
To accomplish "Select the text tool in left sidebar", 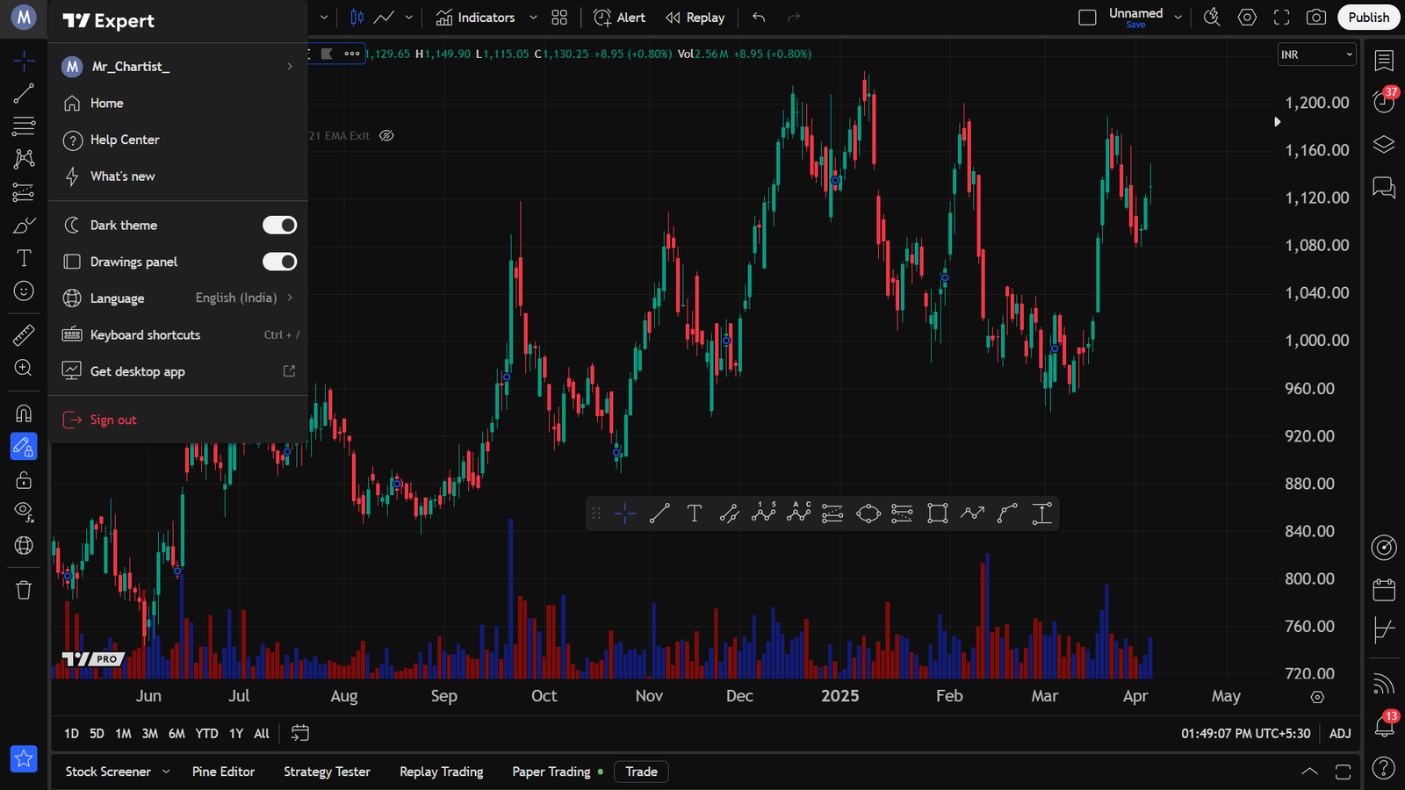I will (x=24, y=258).
